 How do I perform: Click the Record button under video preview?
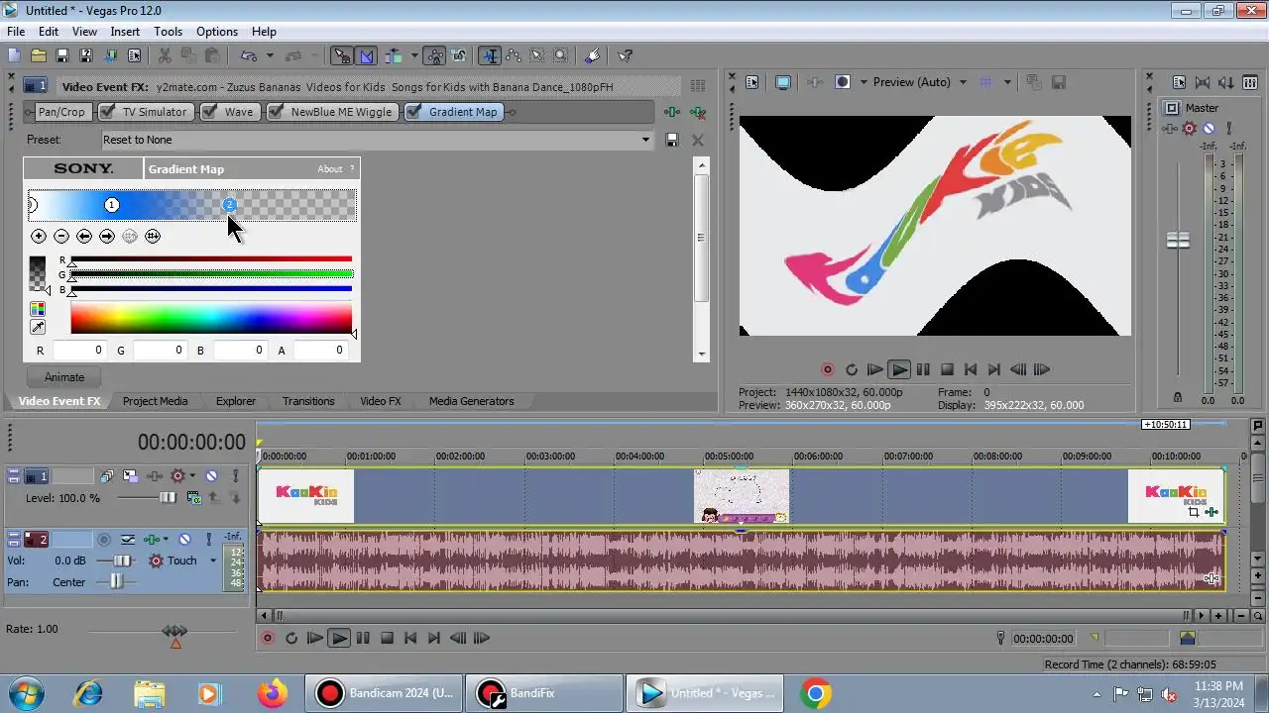(827, 369)
